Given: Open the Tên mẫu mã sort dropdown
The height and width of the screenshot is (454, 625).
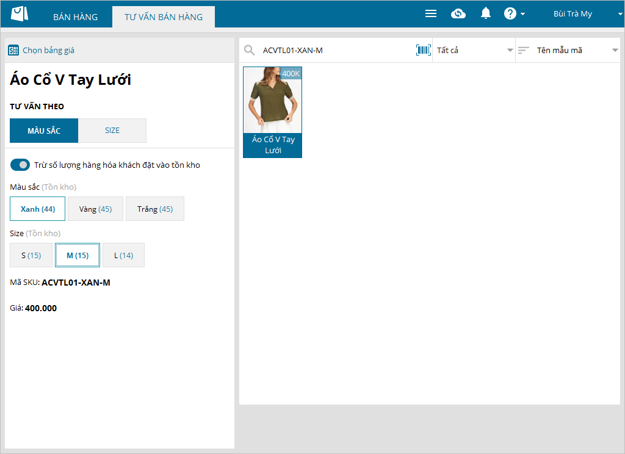Looking at the screenshot, I should coord(568,50).
